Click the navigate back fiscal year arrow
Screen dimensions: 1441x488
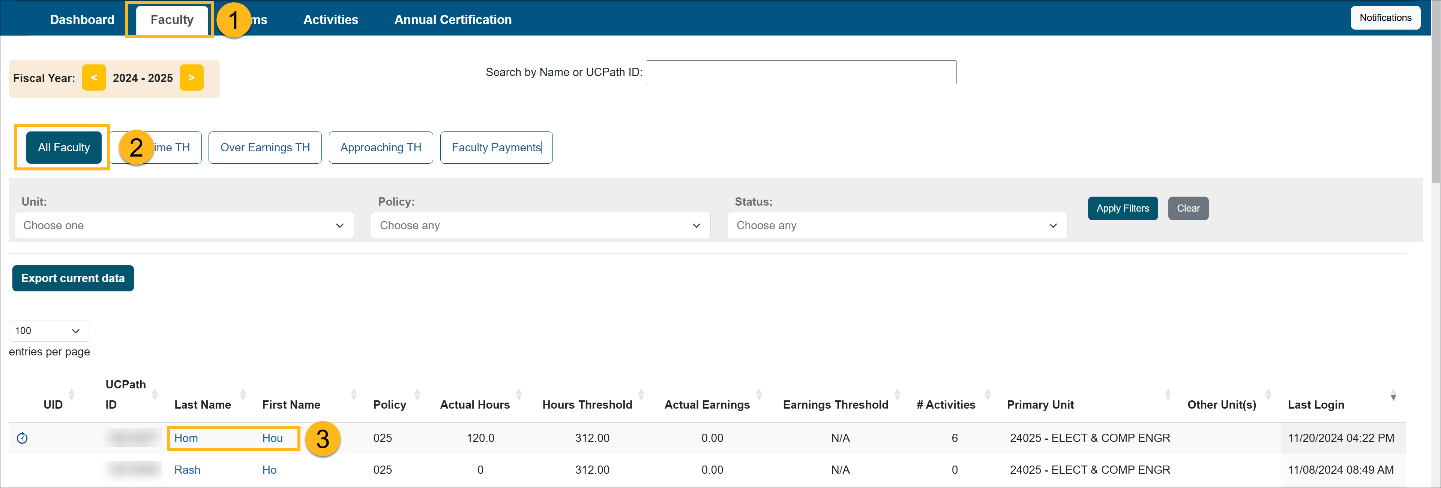92,77
